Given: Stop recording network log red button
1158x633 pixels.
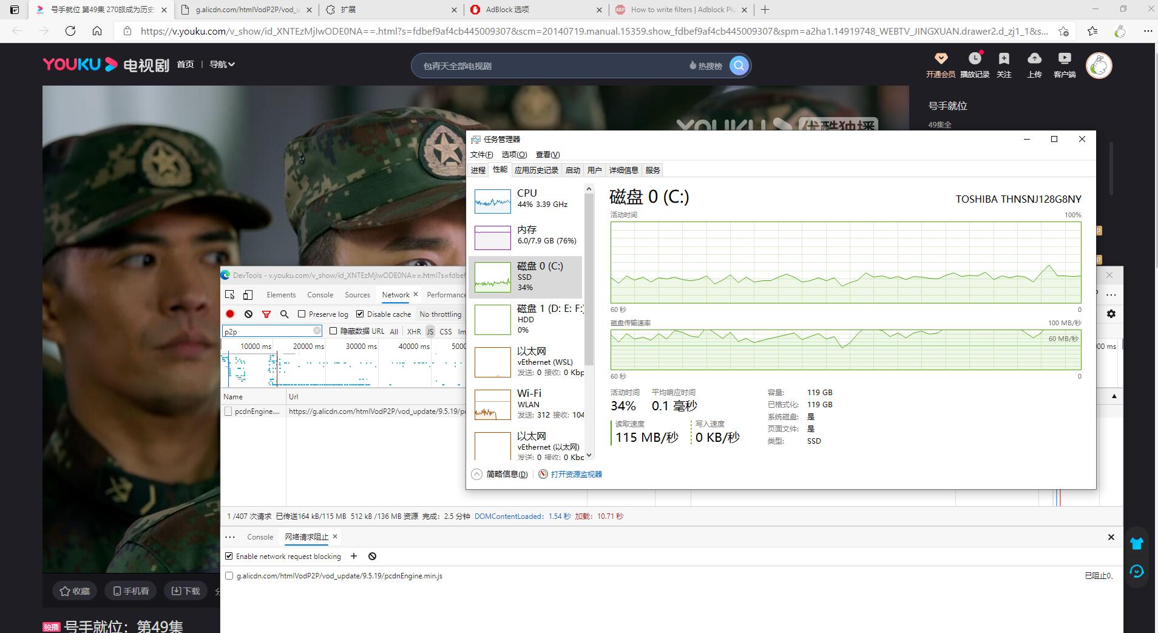Looking at the screenshot, I should click(x=230, y=314).
